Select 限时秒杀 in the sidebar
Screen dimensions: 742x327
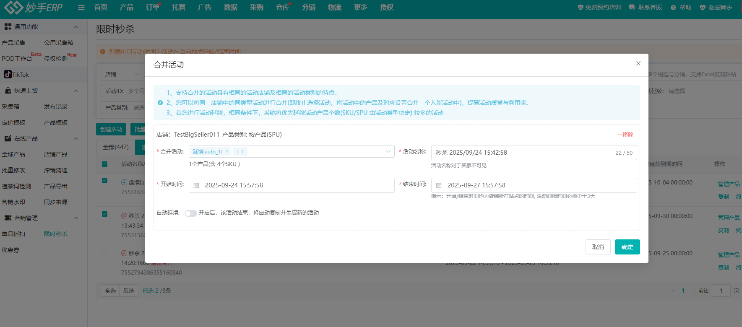click(x=56, y=234)
